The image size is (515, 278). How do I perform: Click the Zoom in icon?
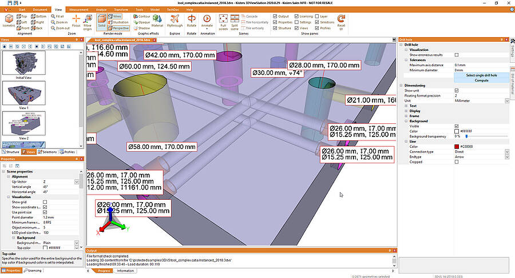click(59, 22)
